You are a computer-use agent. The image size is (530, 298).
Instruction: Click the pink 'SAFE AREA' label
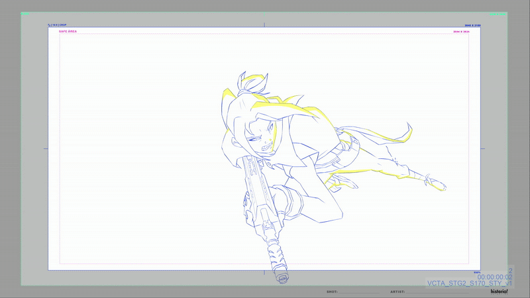tap(68, 31)
